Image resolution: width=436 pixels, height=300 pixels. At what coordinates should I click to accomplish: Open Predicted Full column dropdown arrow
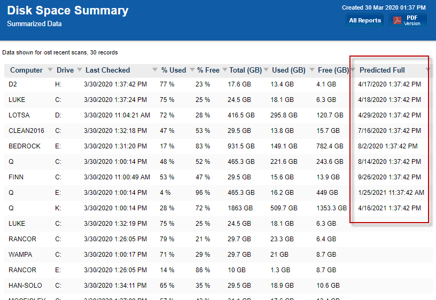[x=427, y=70]
